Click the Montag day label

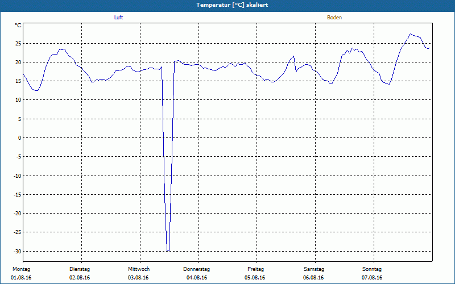click(21, 269)
